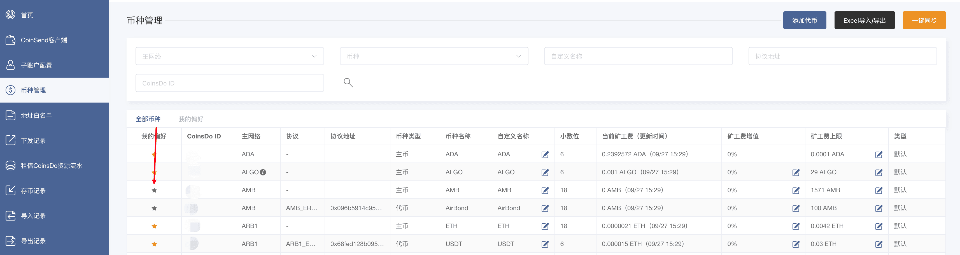Screen dimensions: 960x255
Task: Edit miner fee cap of 0.0001 ADA
Action: point(879,154)
